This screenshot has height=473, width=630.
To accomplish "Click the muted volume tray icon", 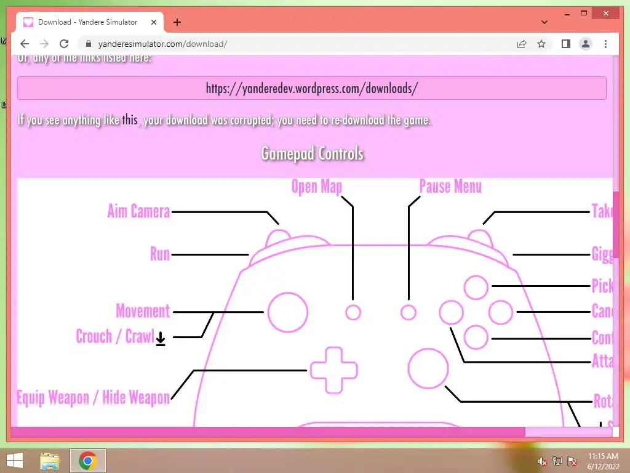I will [x=542, y=462].
